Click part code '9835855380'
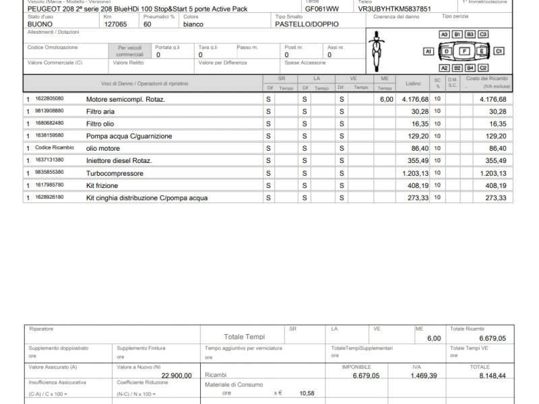 [x=49, y=172]
